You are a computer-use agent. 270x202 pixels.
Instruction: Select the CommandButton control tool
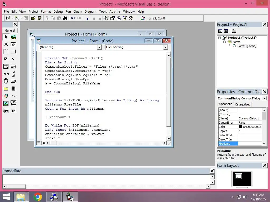point(13,52)
